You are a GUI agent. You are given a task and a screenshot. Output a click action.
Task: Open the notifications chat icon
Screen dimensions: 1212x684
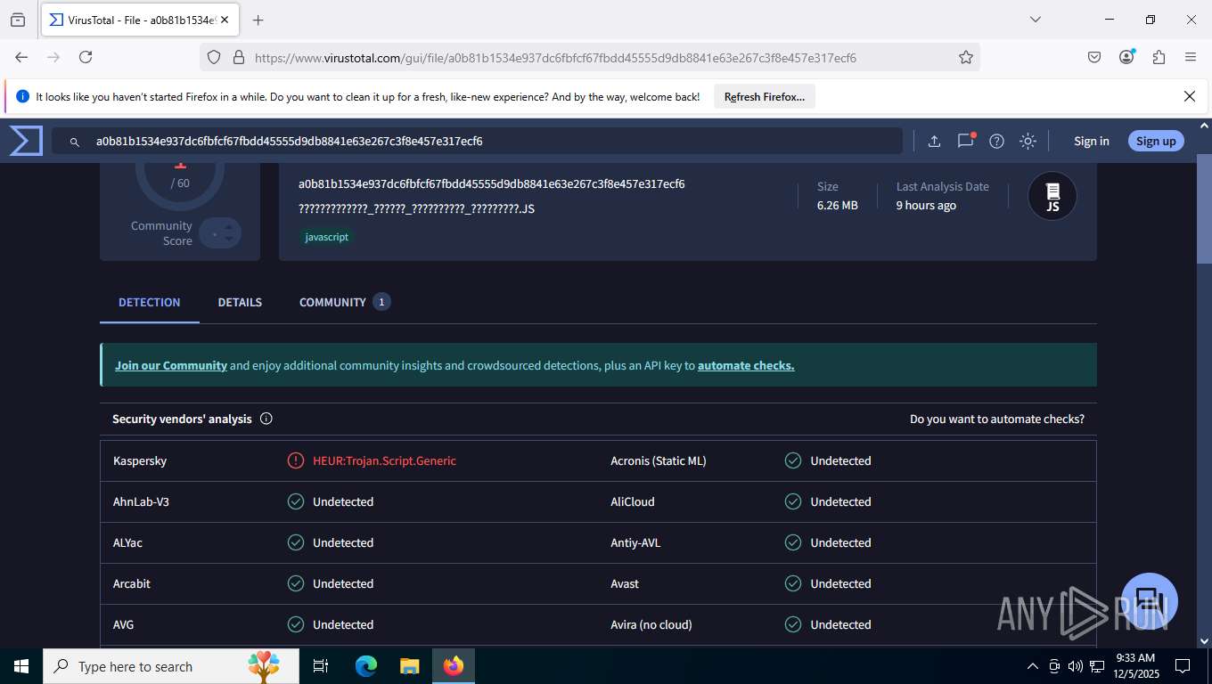click(x=965, y=141)
